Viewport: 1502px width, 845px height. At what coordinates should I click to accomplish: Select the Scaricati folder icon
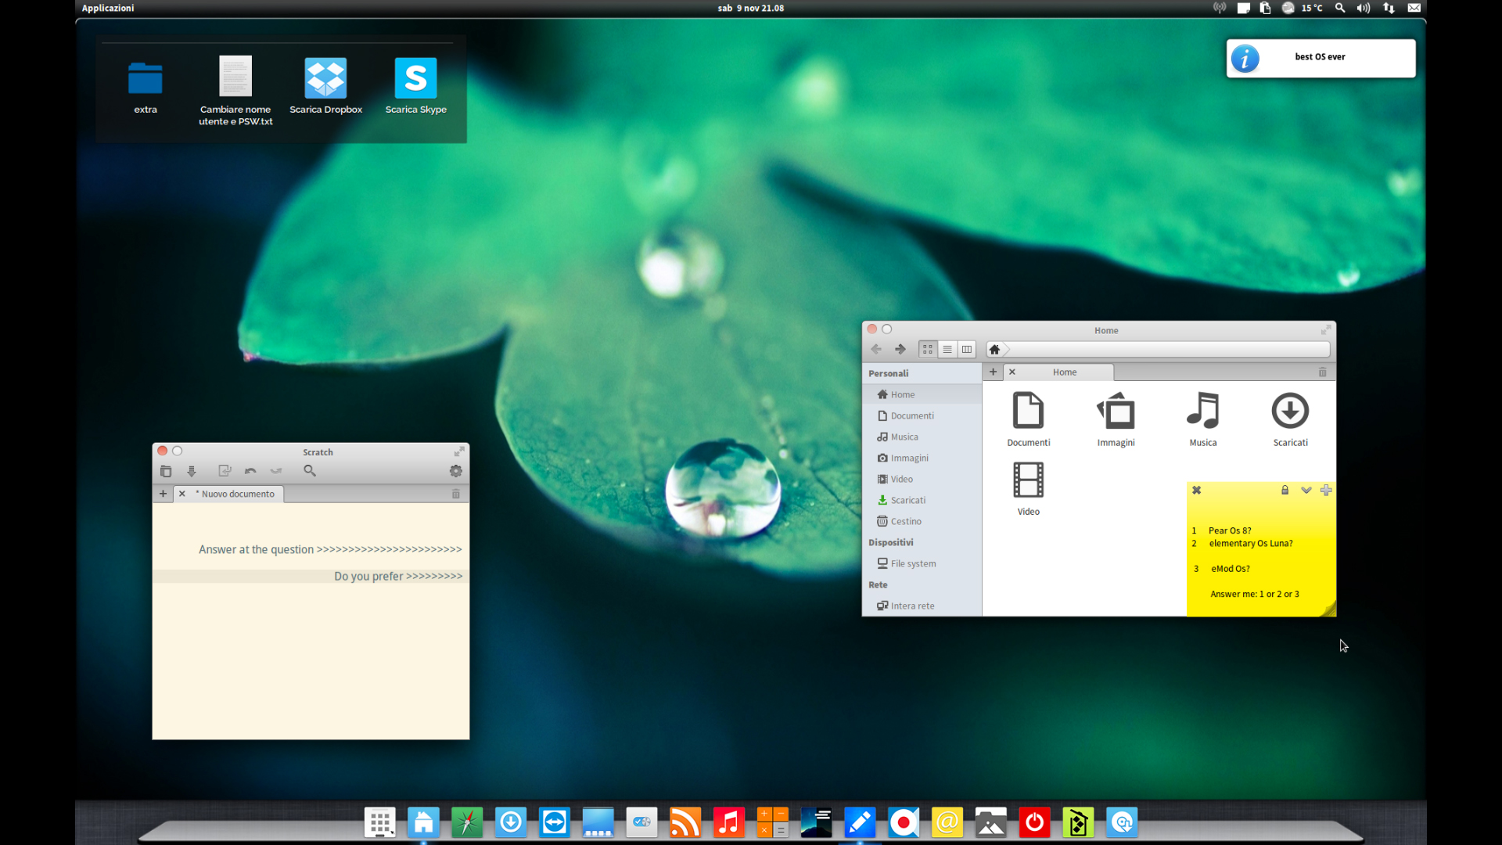[1290, 419]
